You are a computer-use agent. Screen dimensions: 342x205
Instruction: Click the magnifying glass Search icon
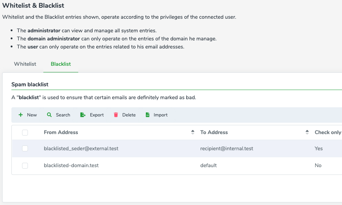50,115
